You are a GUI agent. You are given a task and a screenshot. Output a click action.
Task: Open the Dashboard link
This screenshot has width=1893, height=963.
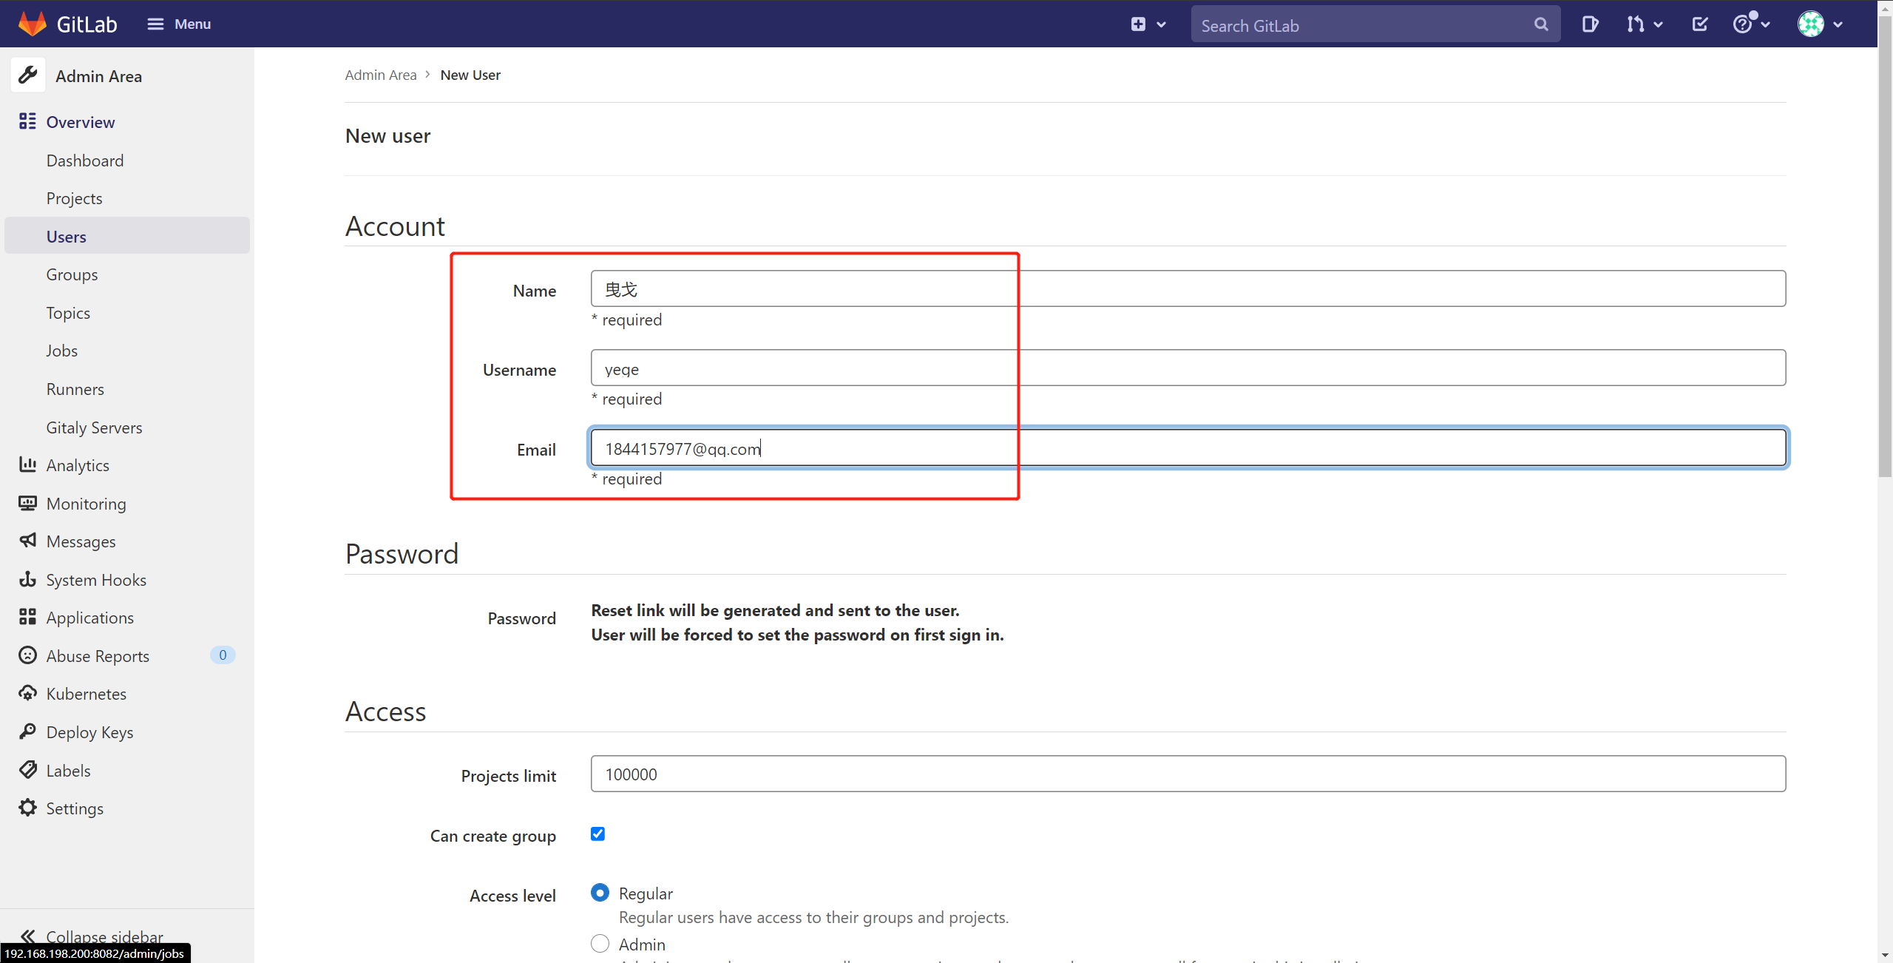pos(84,160)
